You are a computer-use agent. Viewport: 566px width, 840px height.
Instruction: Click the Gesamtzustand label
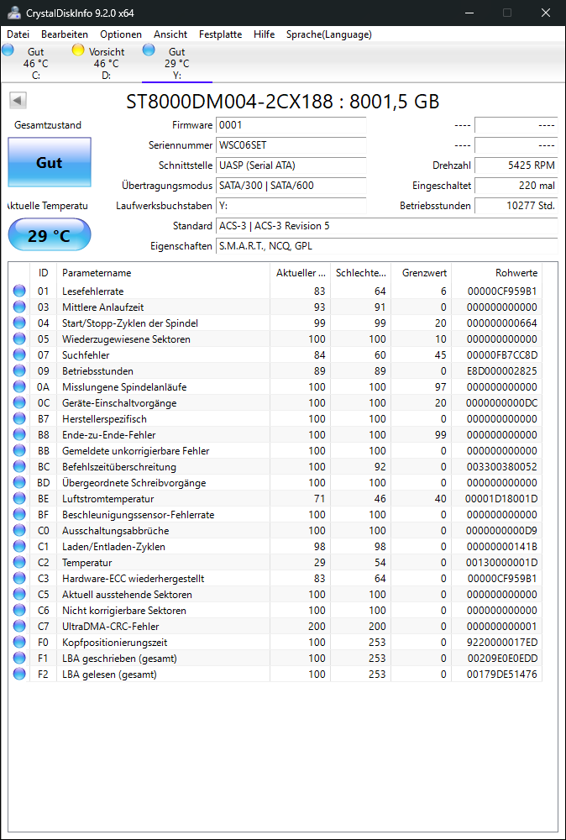point(48,125)
